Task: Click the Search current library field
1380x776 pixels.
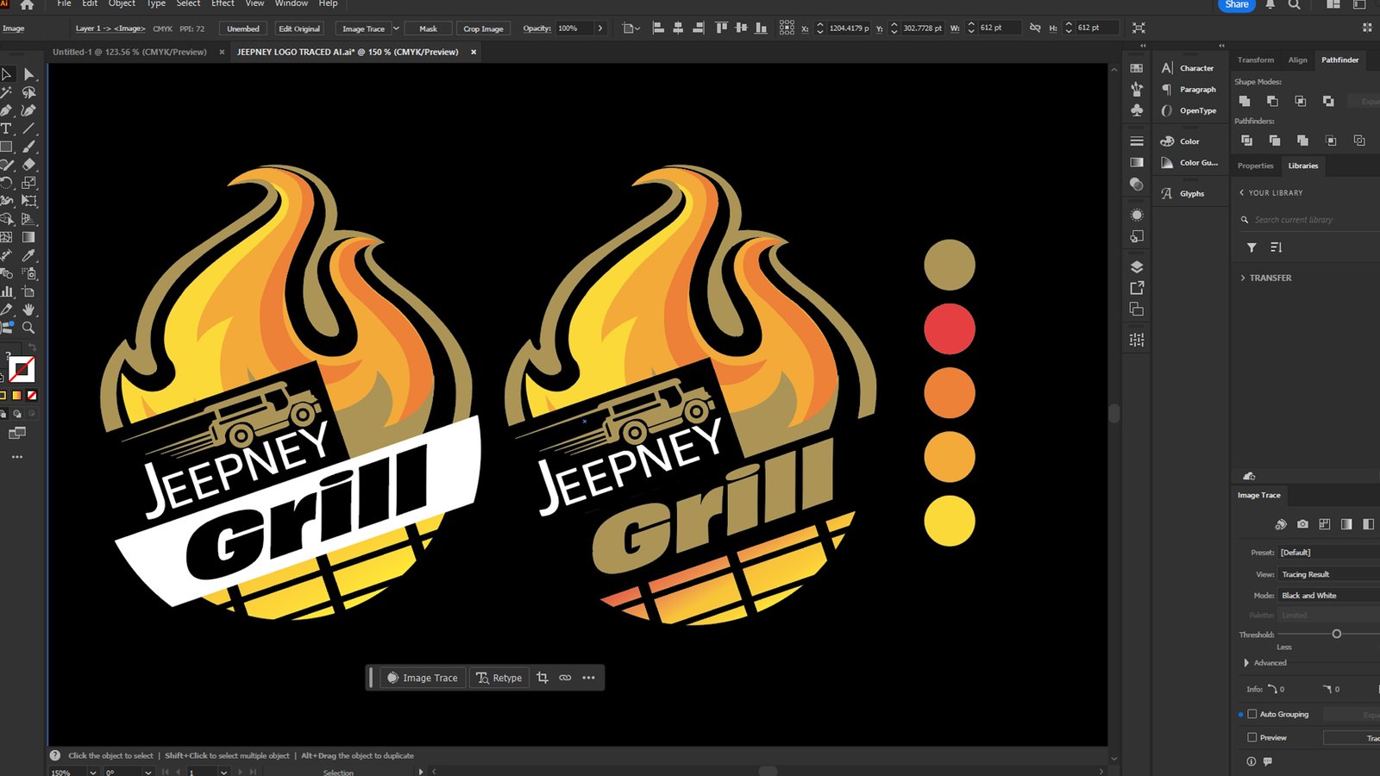Action: 1311,220
